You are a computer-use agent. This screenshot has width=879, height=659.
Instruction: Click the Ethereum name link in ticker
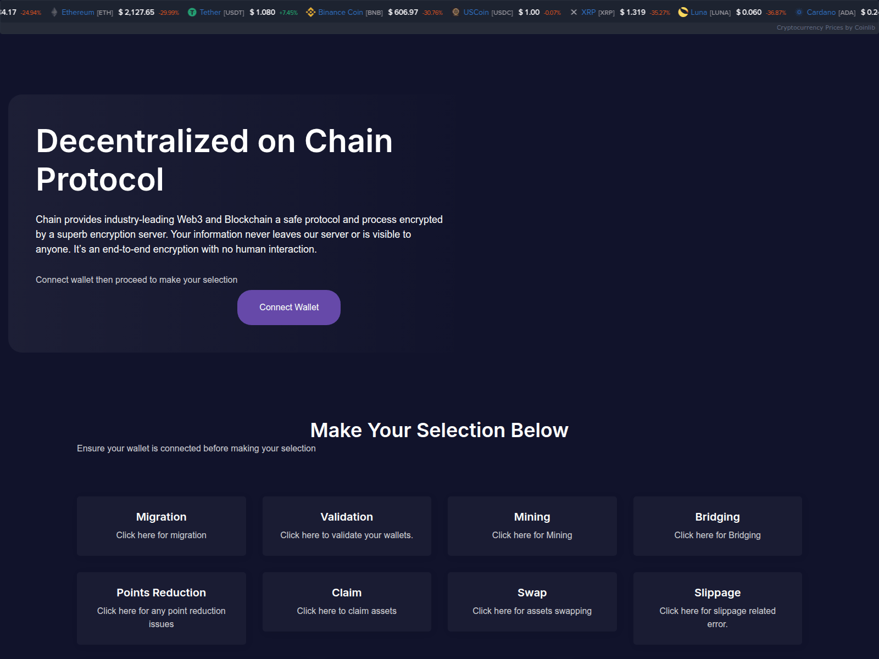click(78, 12)
